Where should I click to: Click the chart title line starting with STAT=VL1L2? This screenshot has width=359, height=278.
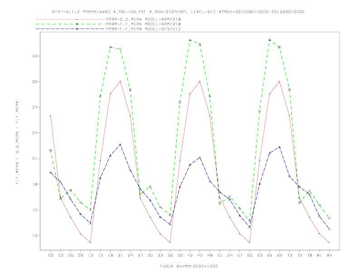[178, 12]
